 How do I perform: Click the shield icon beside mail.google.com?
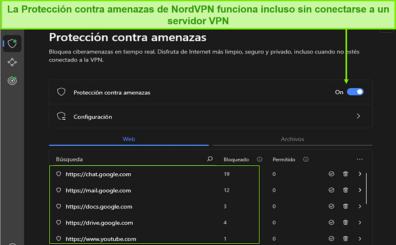click(x=58, y=190)
